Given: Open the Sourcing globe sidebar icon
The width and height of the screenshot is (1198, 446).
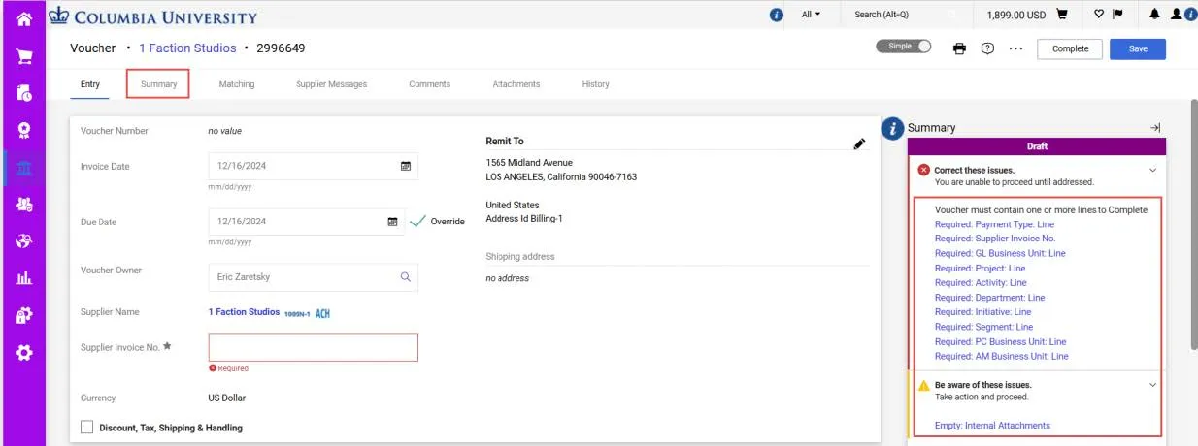Looking at the screenshot, I should point(23,240).
